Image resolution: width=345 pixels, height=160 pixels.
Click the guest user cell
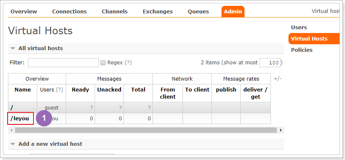tap(51, 107)
